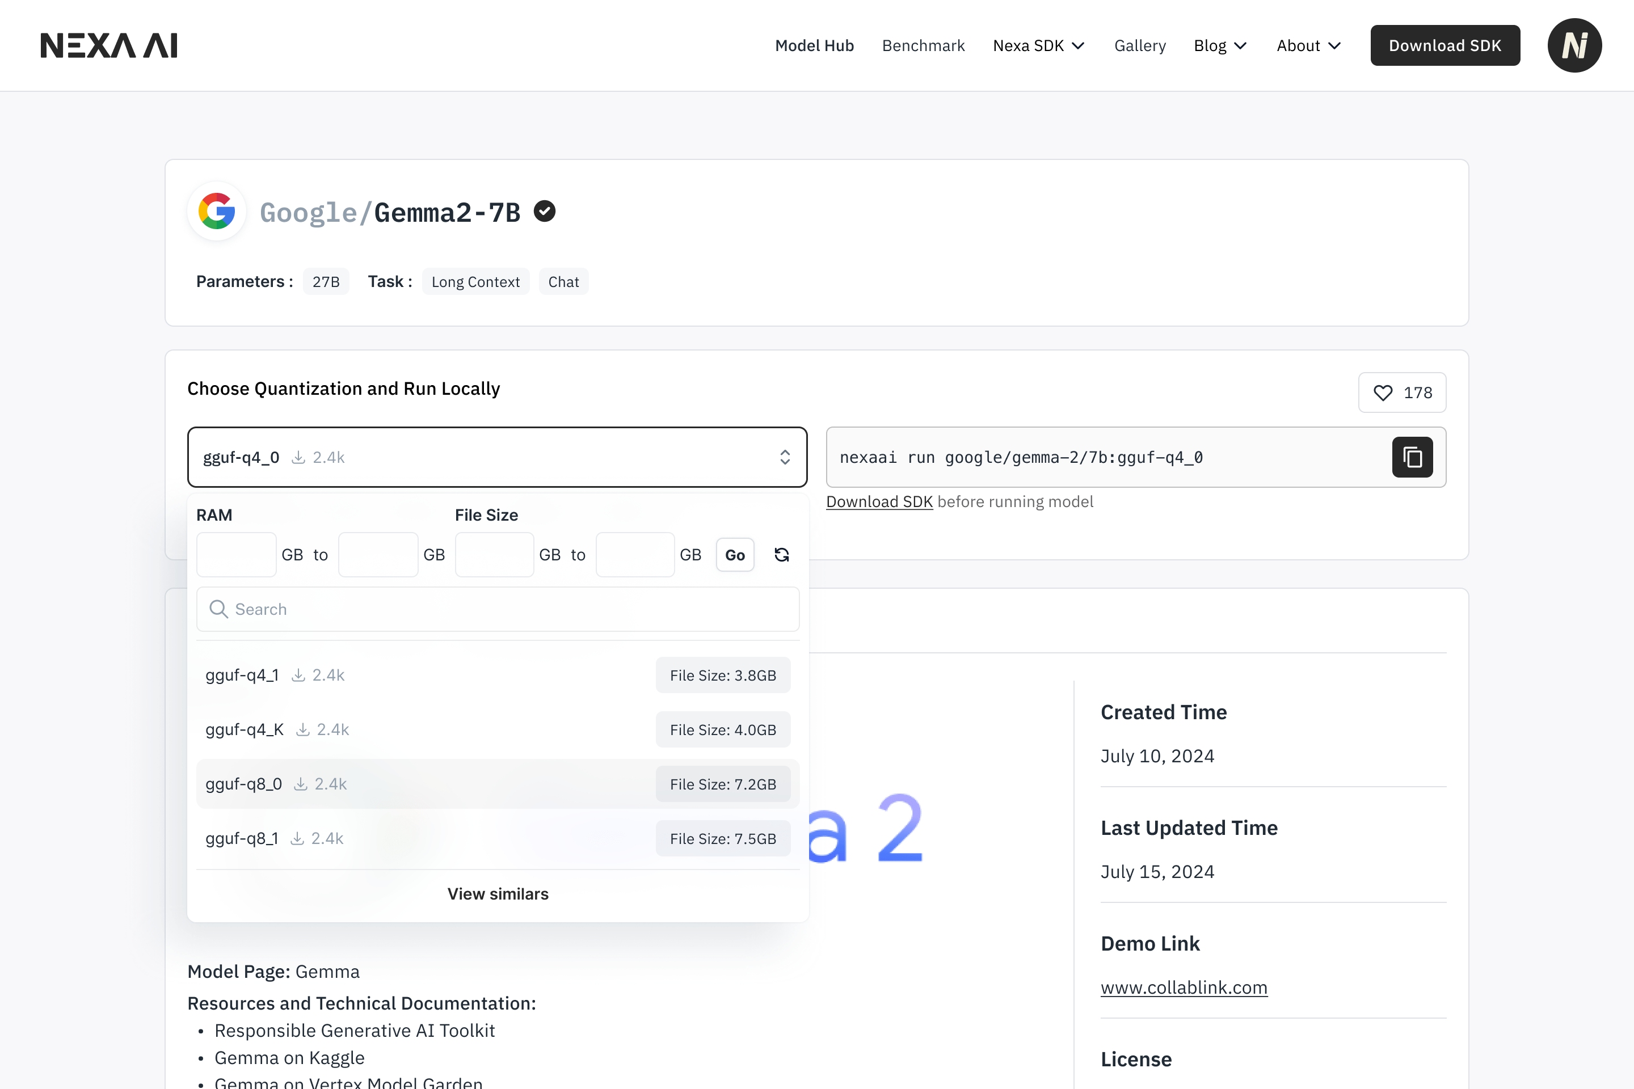Screen dimensions: 1634x1089
Task: Click the heart like icon
Action: [x=1383, y=393]
